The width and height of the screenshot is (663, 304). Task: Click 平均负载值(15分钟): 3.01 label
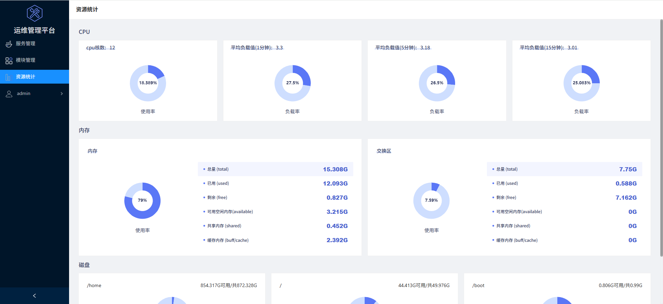tap(549, 48)
